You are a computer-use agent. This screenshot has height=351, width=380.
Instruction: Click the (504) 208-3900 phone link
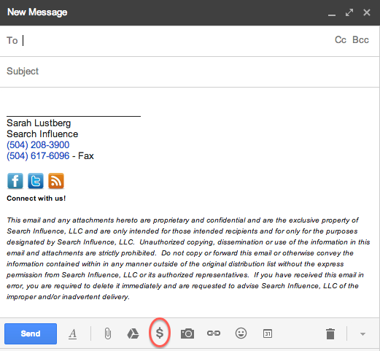point(38,144)
